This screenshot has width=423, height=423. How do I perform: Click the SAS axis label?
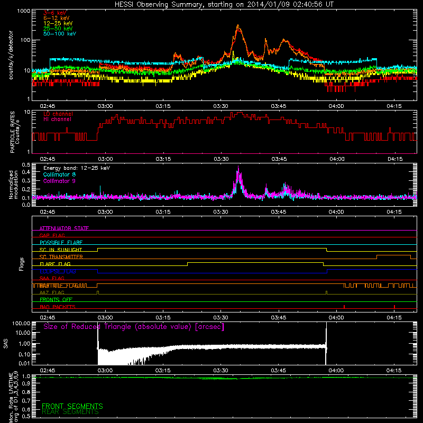pos(6,344)
